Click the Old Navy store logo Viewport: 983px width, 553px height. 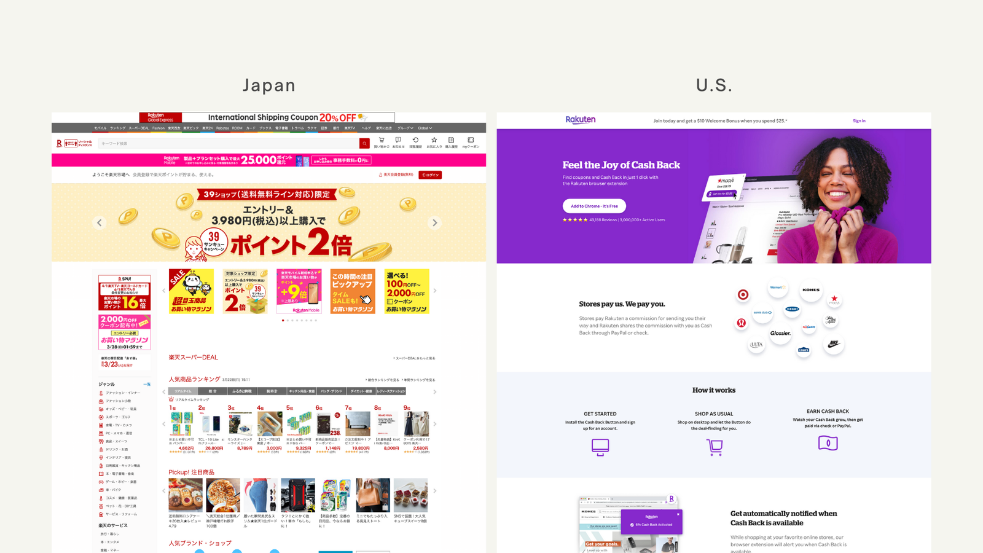(x=793, y=309)
